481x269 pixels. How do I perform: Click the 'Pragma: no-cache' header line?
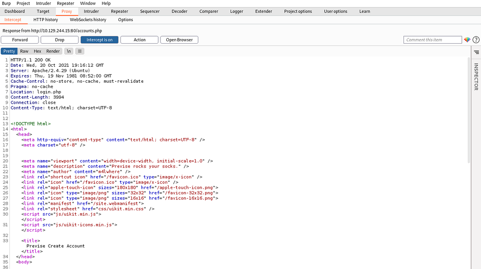(x=32, y=86)
